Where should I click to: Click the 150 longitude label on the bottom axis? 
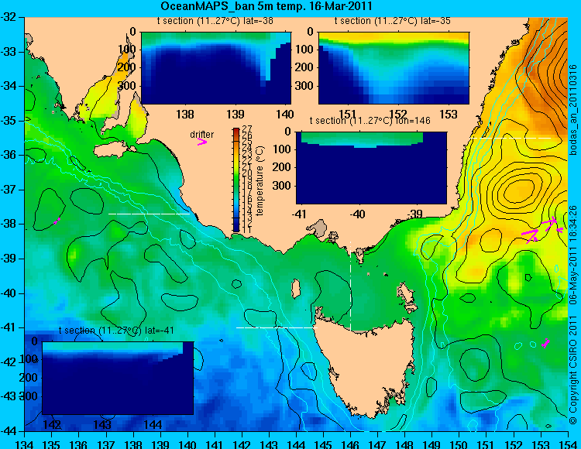459,444
